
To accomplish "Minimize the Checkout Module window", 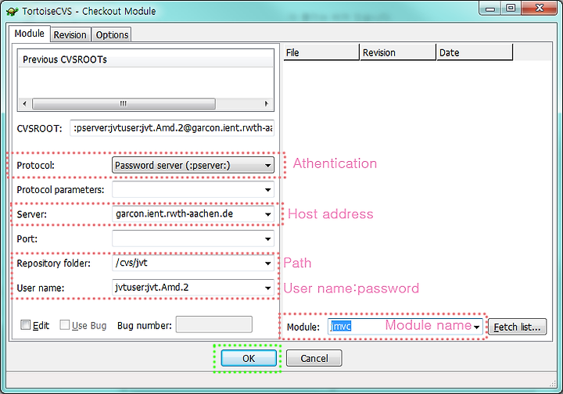I will click(x=490, y=9).
